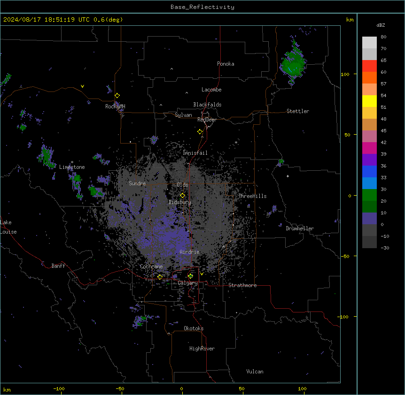405x395 pixels.
Task: Click the yellow diamond marker south of RedDeer
Action: pos(200,132)
